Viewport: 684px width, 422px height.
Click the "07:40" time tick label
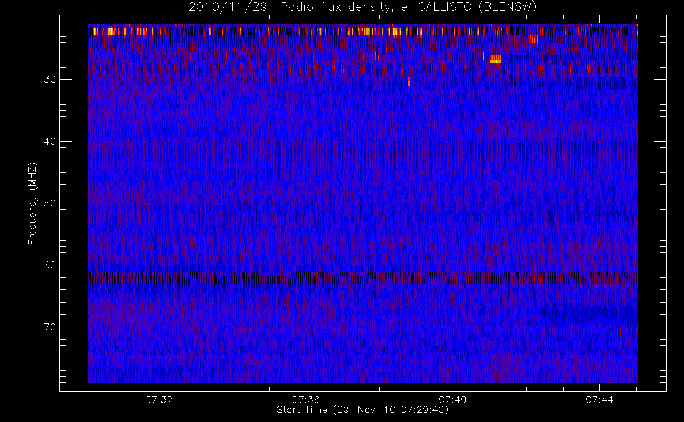click(452, 400)
